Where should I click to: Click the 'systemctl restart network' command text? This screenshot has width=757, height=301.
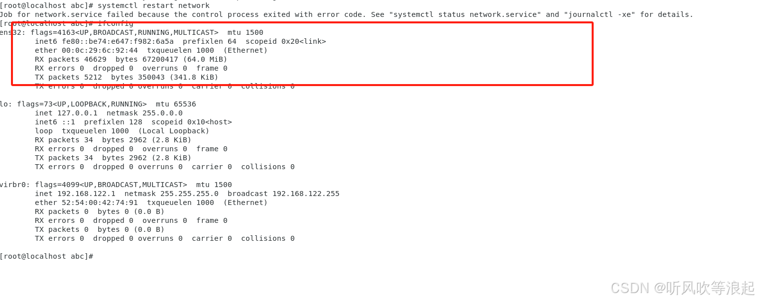point(153,5)
